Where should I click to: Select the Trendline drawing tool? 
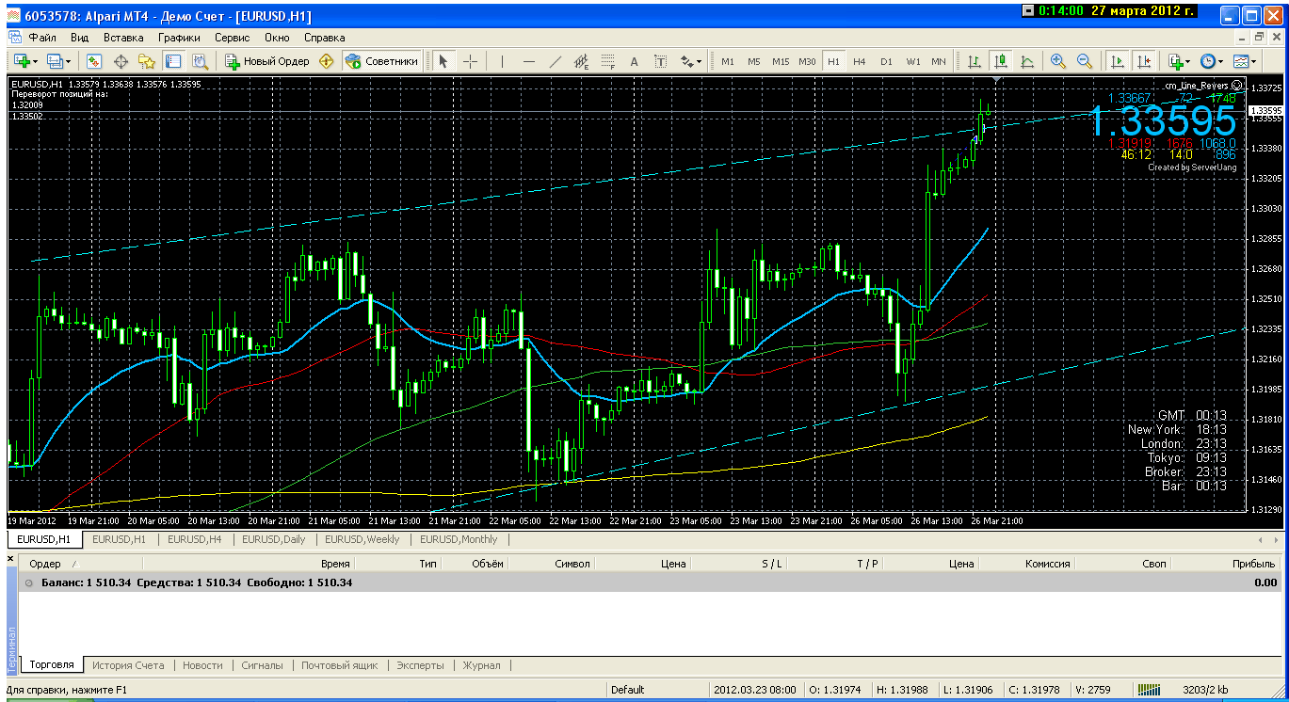(x=556, y=61)
